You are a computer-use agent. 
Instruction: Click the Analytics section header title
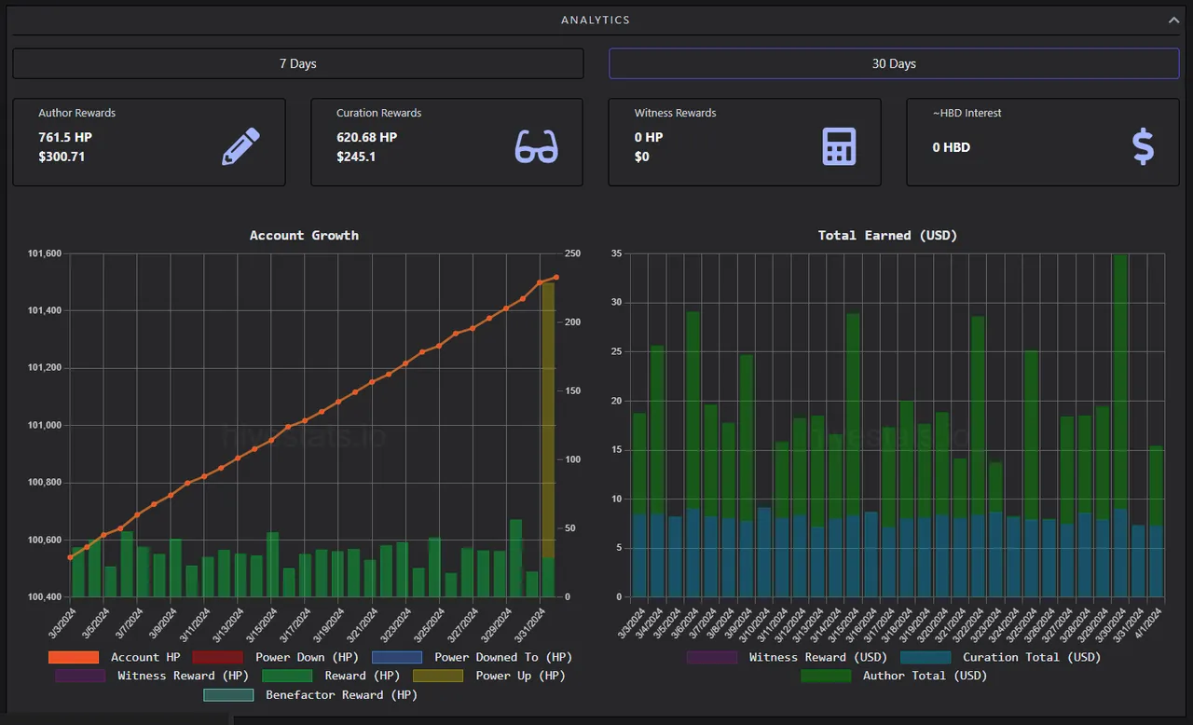coord(596,20)
